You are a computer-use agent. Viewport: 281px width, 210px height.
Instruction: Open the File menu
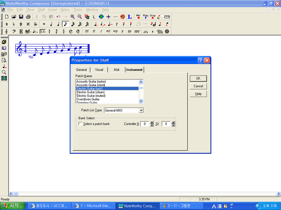[x=10, y=10]
